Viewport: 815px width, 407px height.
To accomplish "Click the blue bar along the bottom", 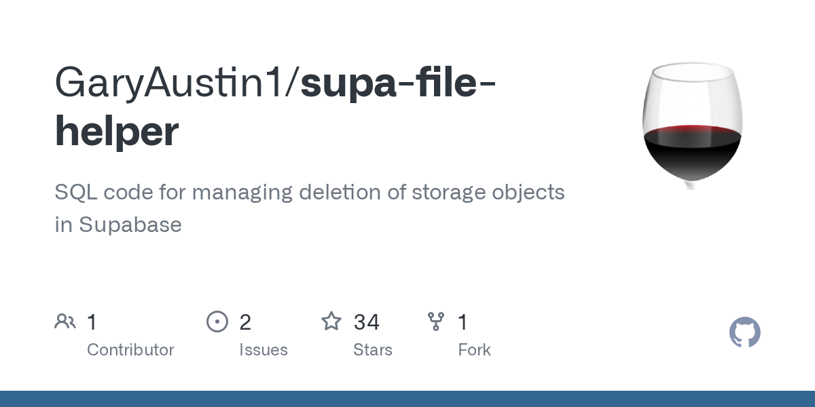I will point(407,399).
